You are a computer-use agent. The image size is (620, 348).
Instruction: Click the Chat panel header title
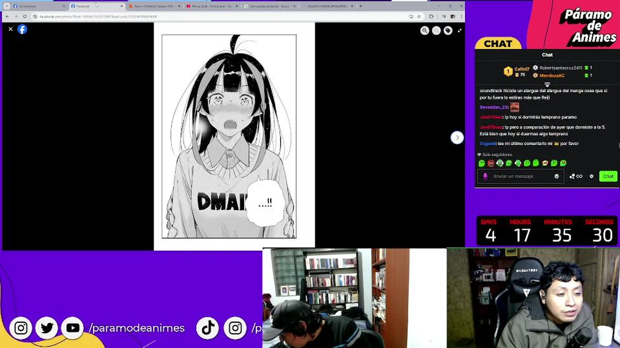547,55
